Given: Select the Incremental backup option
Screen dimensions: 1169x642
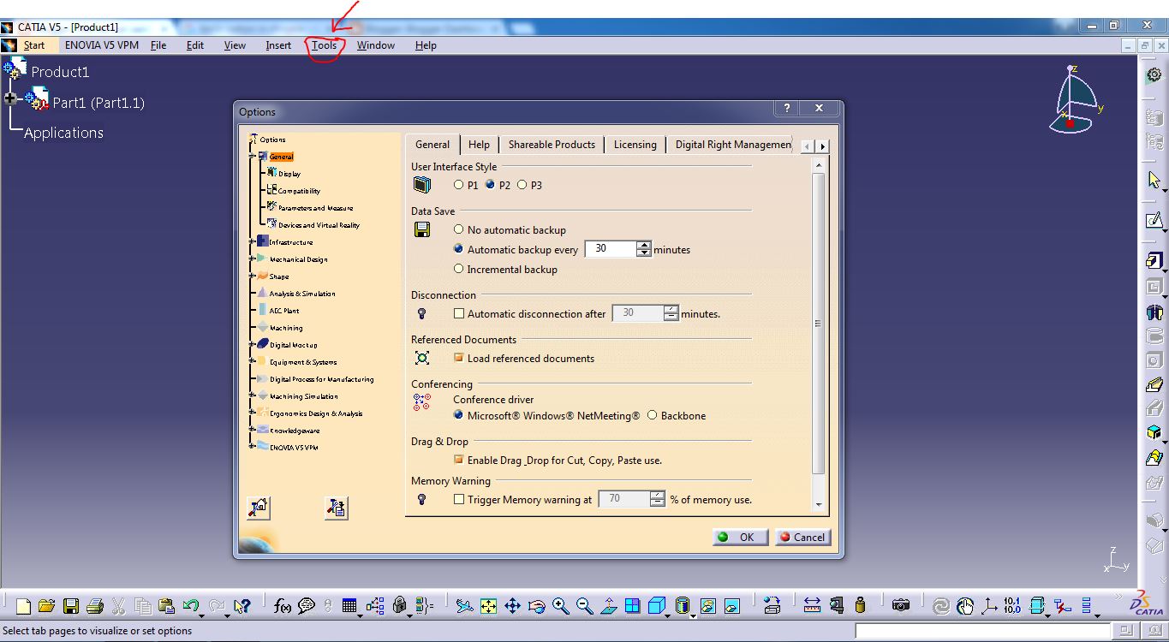Looking at the screenshot, I should click(459, 268).
